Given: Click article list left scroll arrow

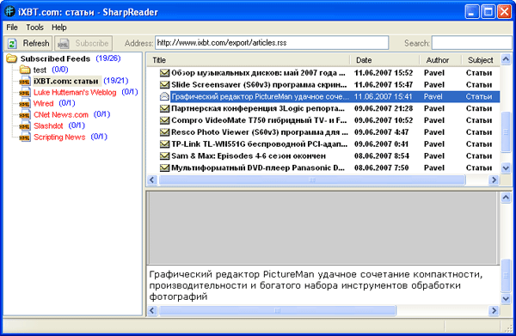Looking at the screenshot, I should point(152,180).
